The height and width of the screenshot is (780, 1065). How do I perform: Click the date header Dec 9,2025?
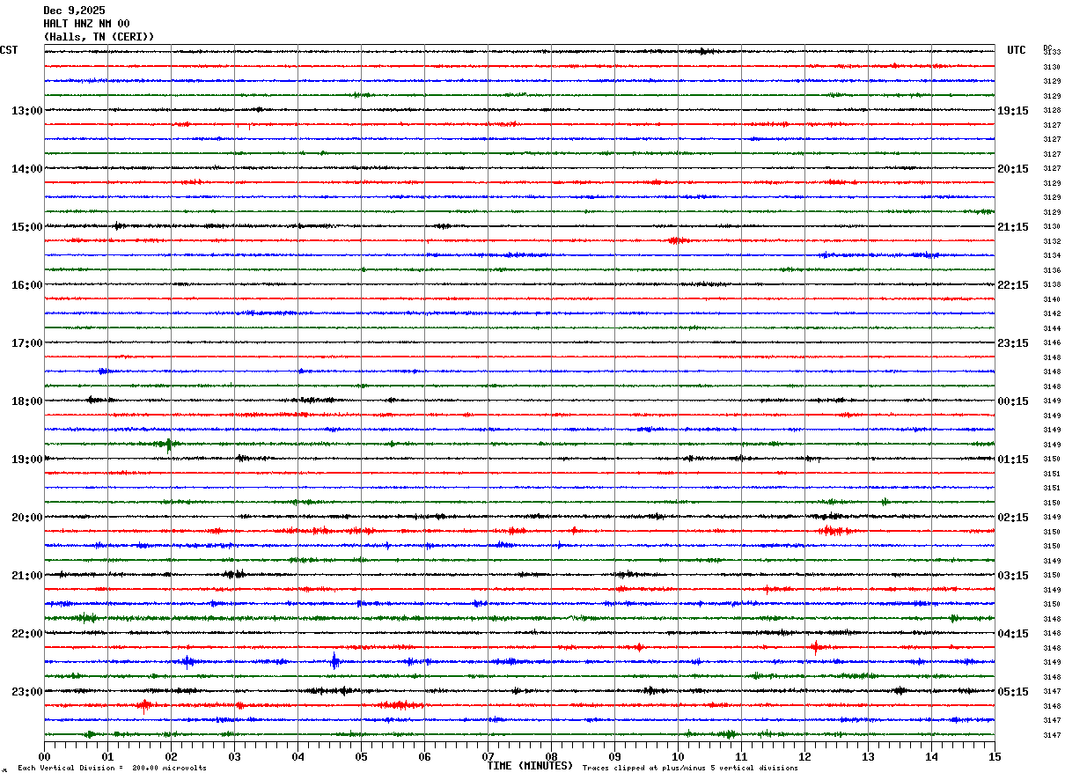[74, 11]
